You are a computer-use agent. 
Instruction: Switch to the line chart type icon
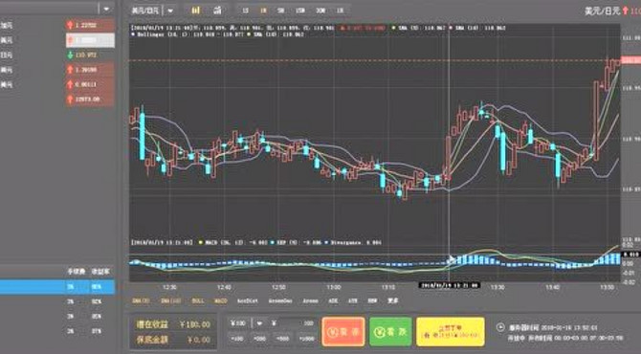[217, 11]
